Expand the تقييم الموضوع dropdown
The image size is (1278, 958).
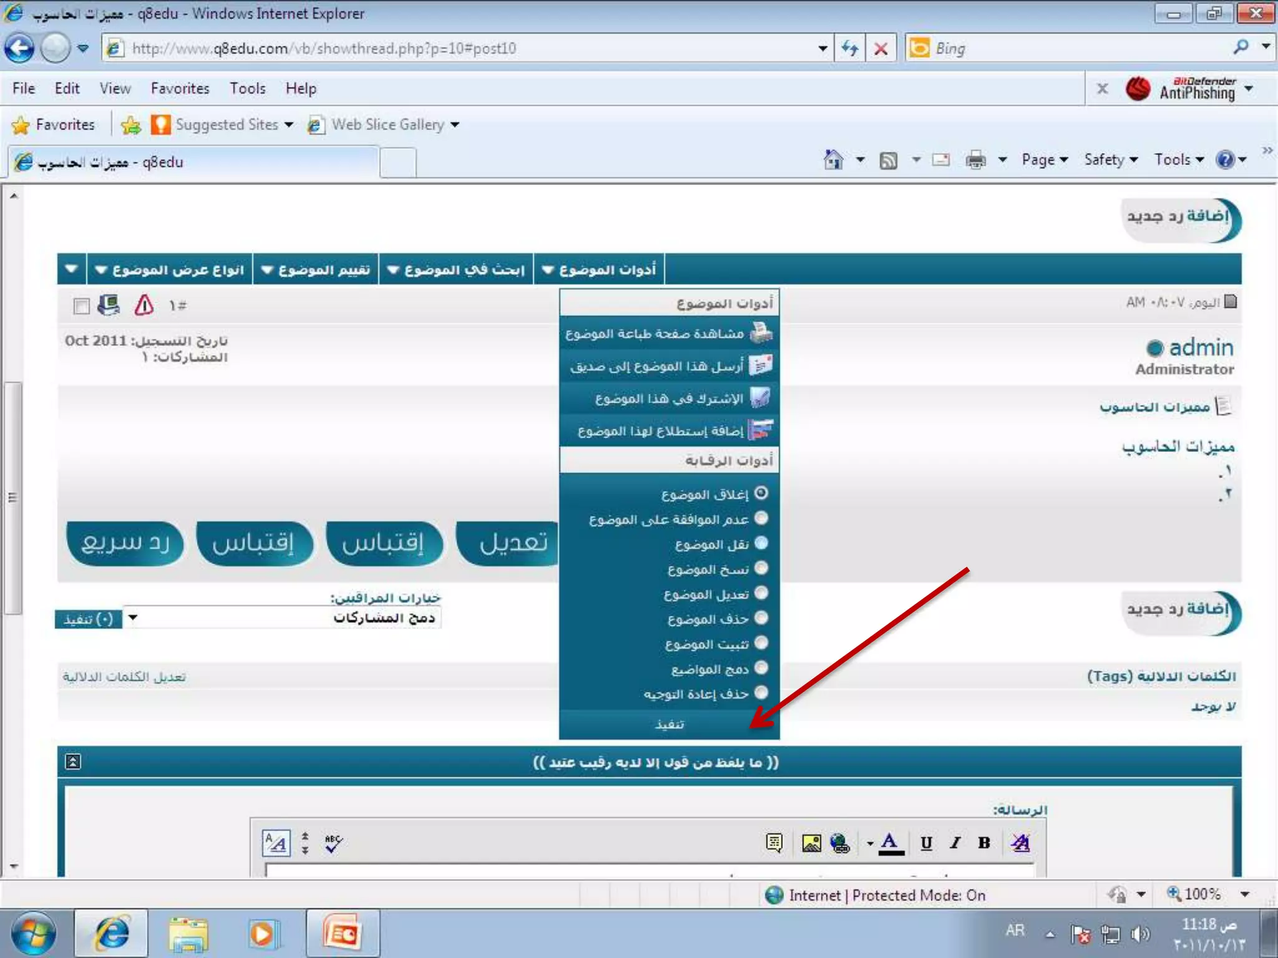316,270
